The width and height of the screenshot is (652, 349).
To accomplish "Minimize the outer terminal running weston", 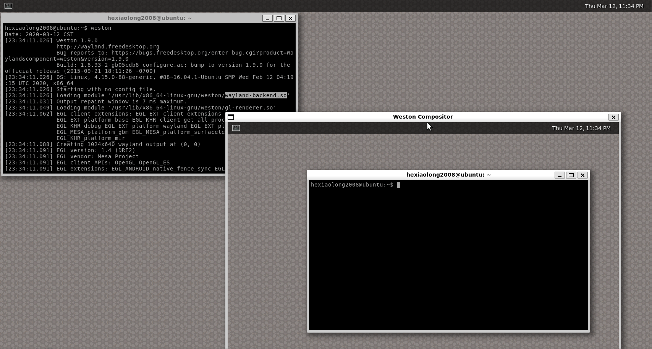I will point(267,18).
